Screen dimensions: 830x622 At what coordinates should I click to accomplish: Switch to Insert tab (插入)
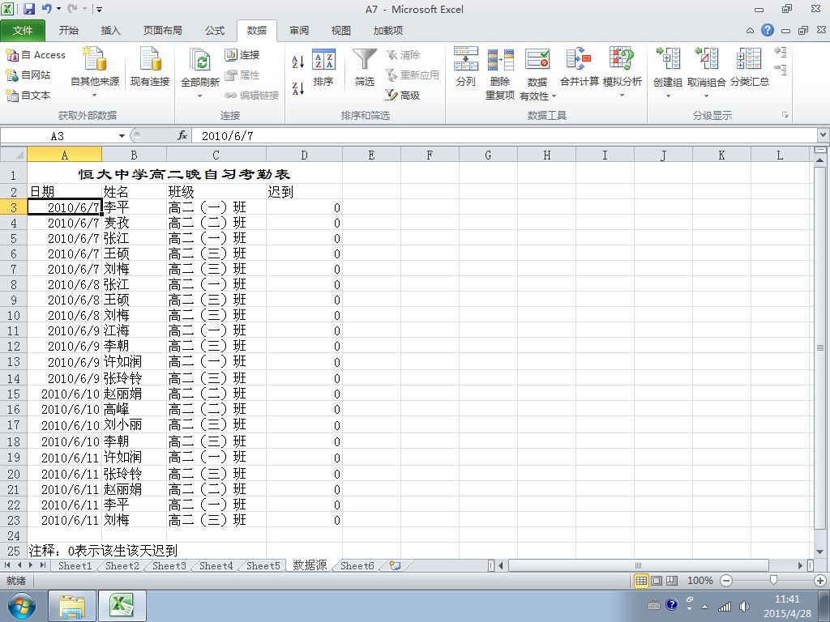[110, 31]
